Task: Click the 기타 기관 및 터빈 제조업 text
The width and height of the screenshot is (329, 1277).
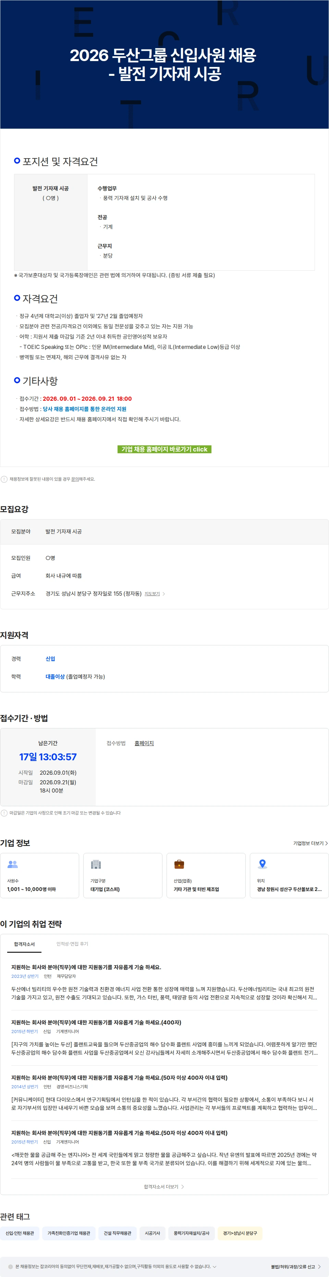Action: [x=196, y=889]
